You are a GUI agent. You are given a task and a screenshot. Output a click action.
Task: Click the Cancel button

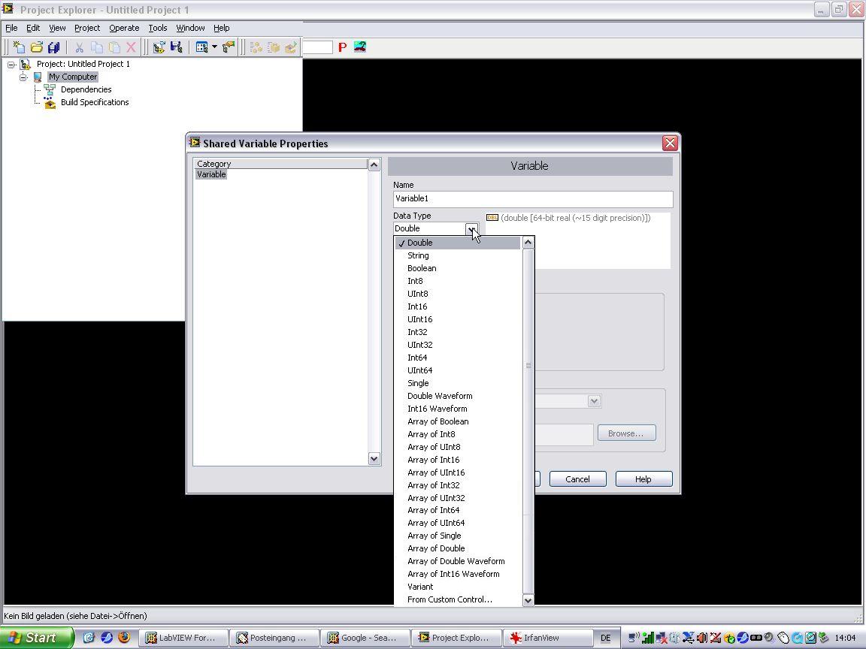tap(577, 479)
